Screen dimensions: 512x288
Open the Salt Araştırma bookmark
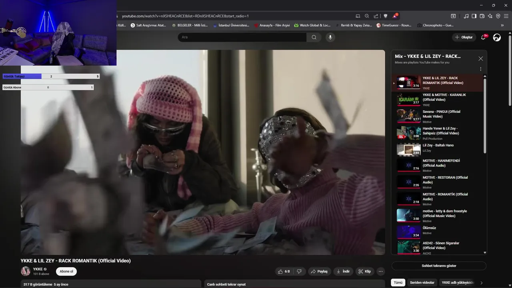(148, 25)
